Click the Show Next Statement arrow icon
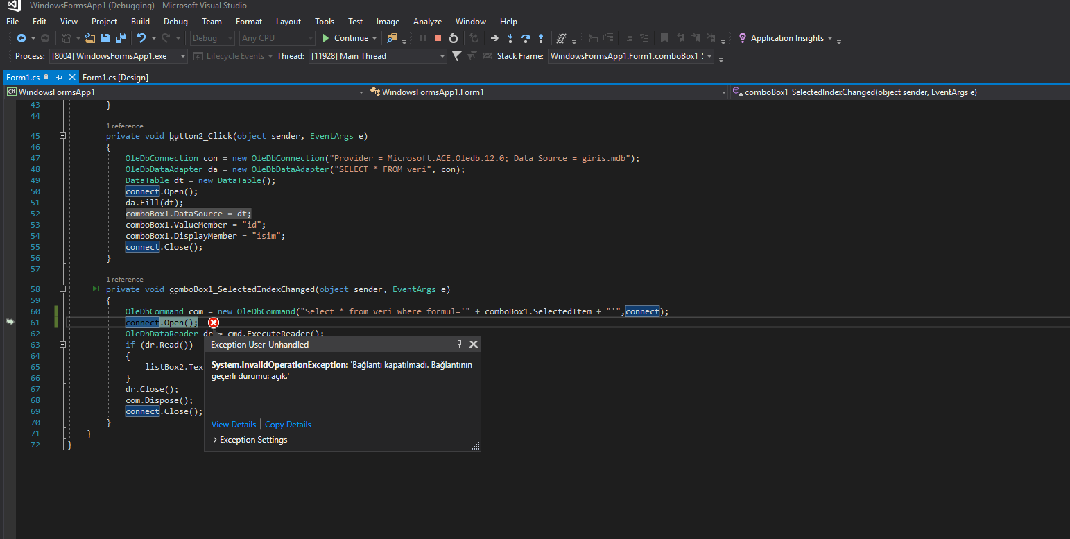The image size is (1070, 539). click(494, 38)
